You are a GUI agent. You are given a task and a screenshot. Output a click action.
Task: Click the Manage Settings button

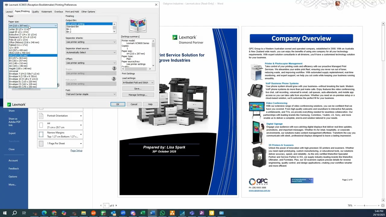pyautogui.click(x=138, y=95)
